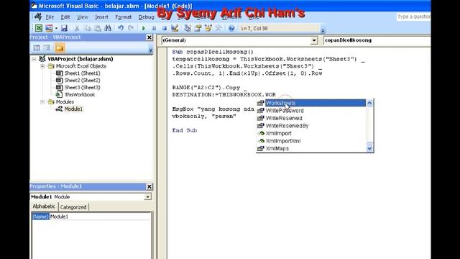Click the View Object icon in Project panel

[x=47, y=47]
